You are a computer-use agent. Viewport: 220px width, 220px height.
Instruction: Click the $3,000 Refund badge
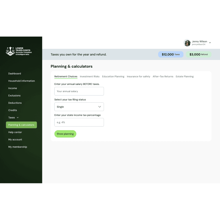point(199,54)
